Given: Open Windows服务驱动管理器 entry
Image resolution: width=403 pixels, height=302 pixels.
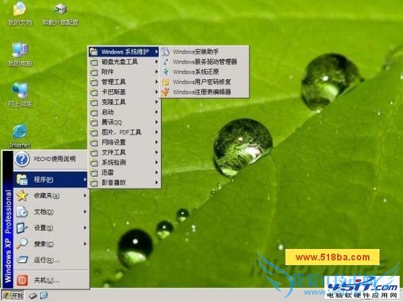Looking at the screenshot, I should point(205,62).
